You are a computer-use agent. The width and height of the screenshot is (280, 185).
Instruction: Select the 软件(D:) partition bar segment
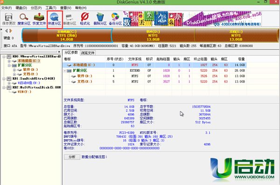pyautogui.click(x=154, y=35)
